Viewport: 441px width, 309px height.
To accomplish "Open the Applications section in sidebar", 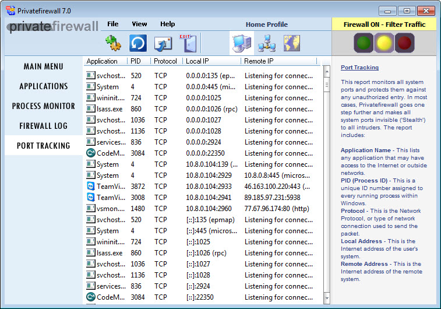I will point(44,86).
